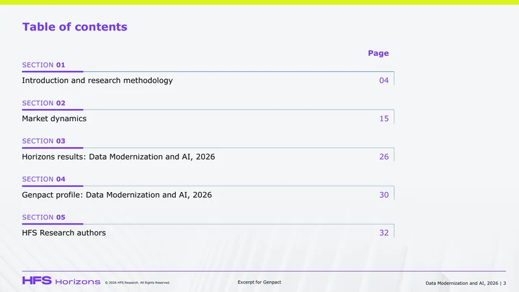This screenshot has height=292, width=519.
Task: Click page number 26
Action: click(384, 156)
